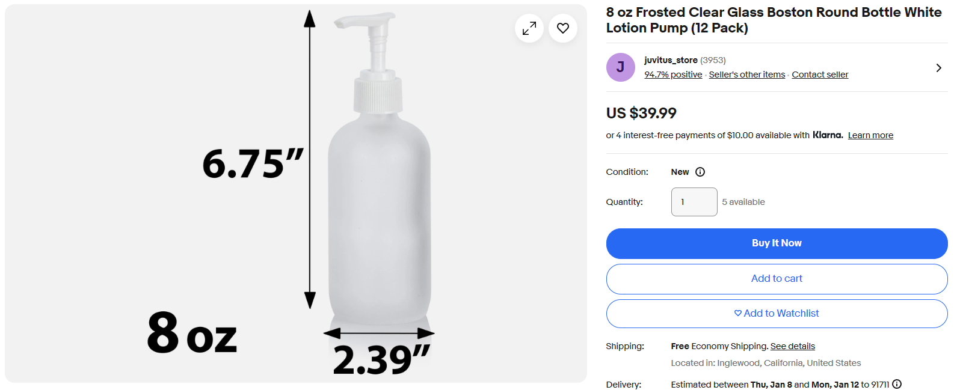Click the Contact seller link

tap(820, 75)
